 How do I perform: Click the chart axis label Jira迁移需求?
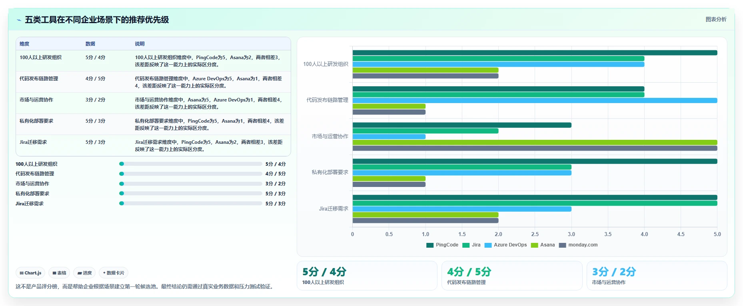[x=334, y=209]
